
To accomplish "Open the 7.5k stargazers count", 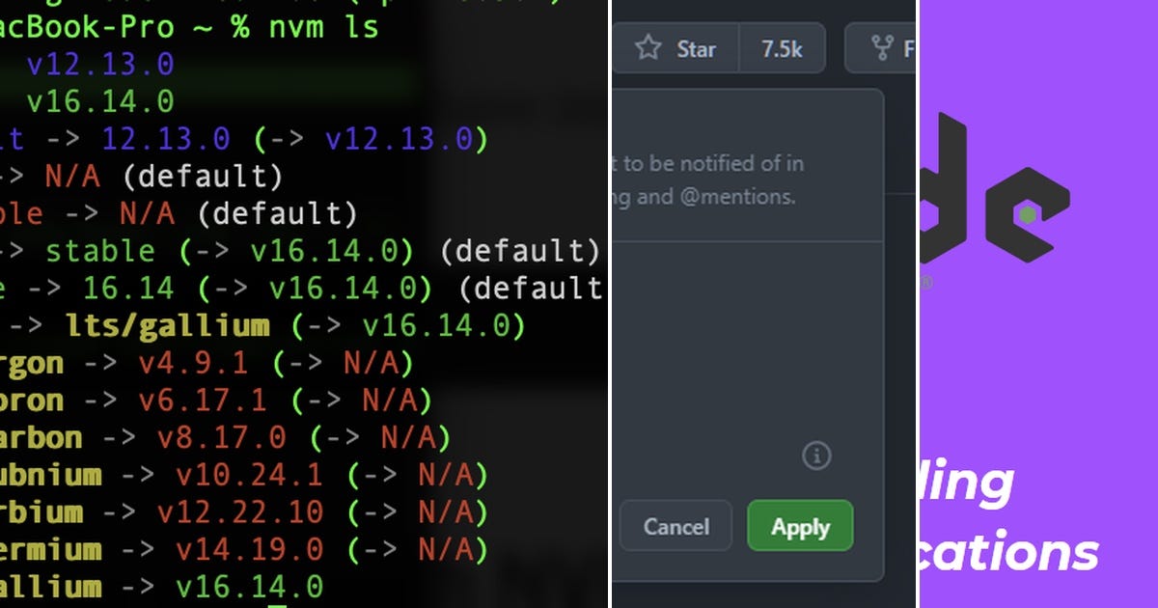I will [782, 48].
